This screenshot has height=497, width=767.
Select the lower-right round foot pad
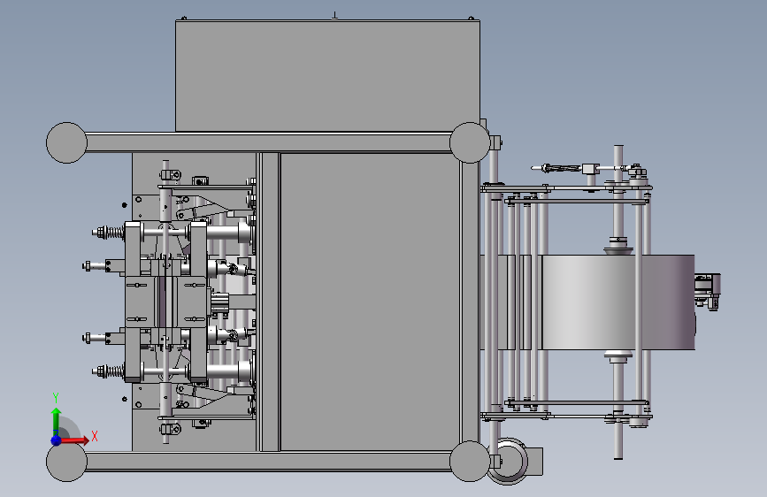click(470, 461)
